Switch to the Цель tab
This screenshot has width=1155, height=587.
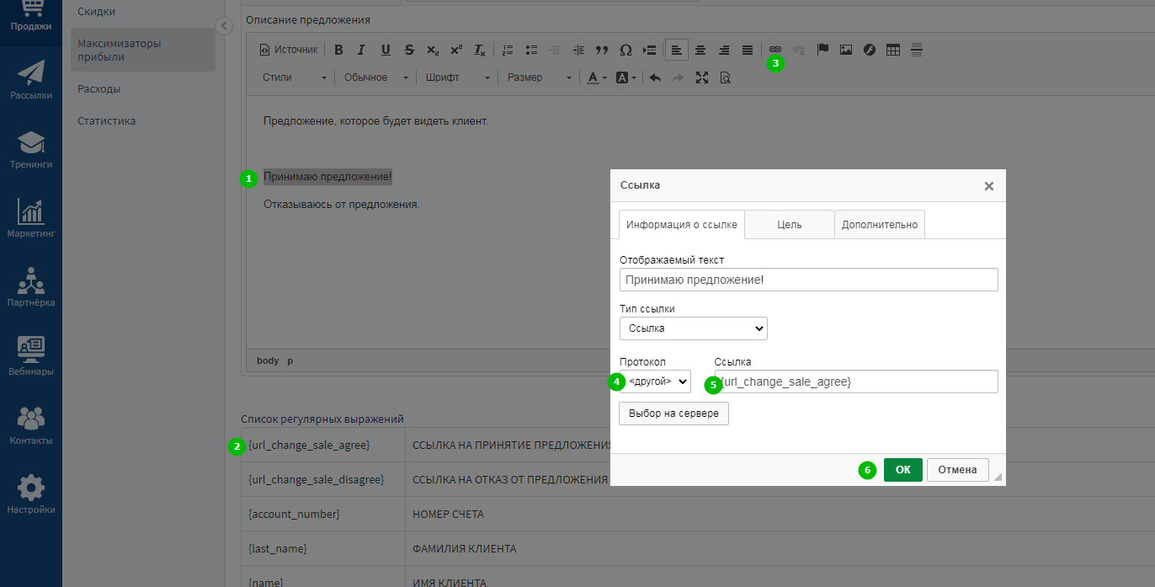click(789, 225)
